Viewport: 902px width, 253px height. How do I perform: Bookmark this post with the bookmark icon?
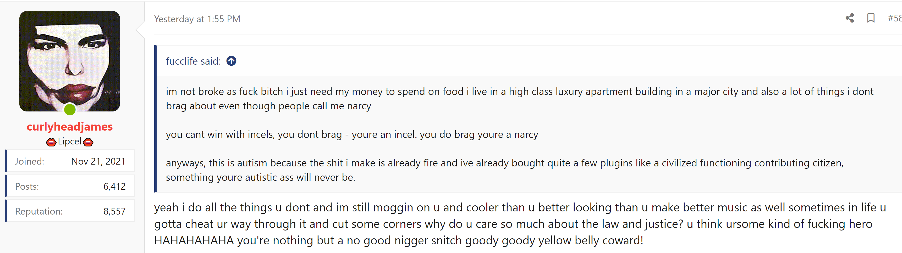(871, 18)
